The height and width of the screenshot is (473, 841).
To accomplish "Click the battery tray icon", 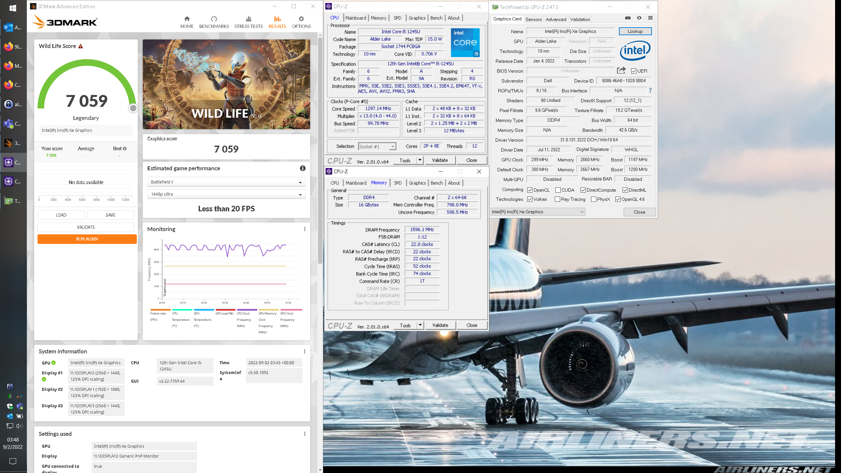I will point(19,416).
